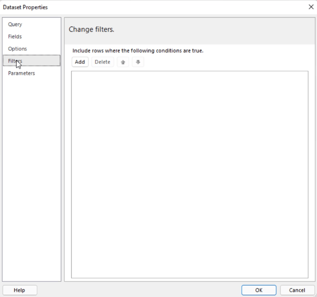Close the Dataset Properties dialog
The width and height of the screenshot is (317, 297).
311,7
